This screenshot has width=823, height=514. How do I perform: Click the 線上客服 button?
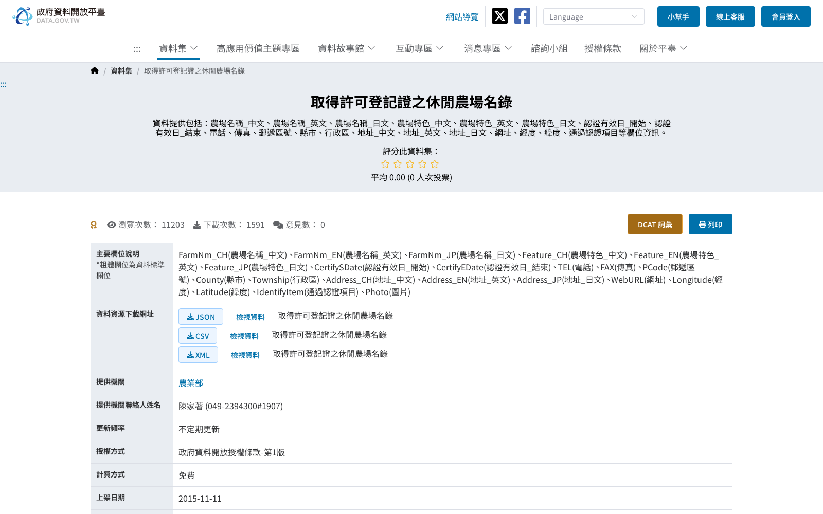(x=730, y=16)
